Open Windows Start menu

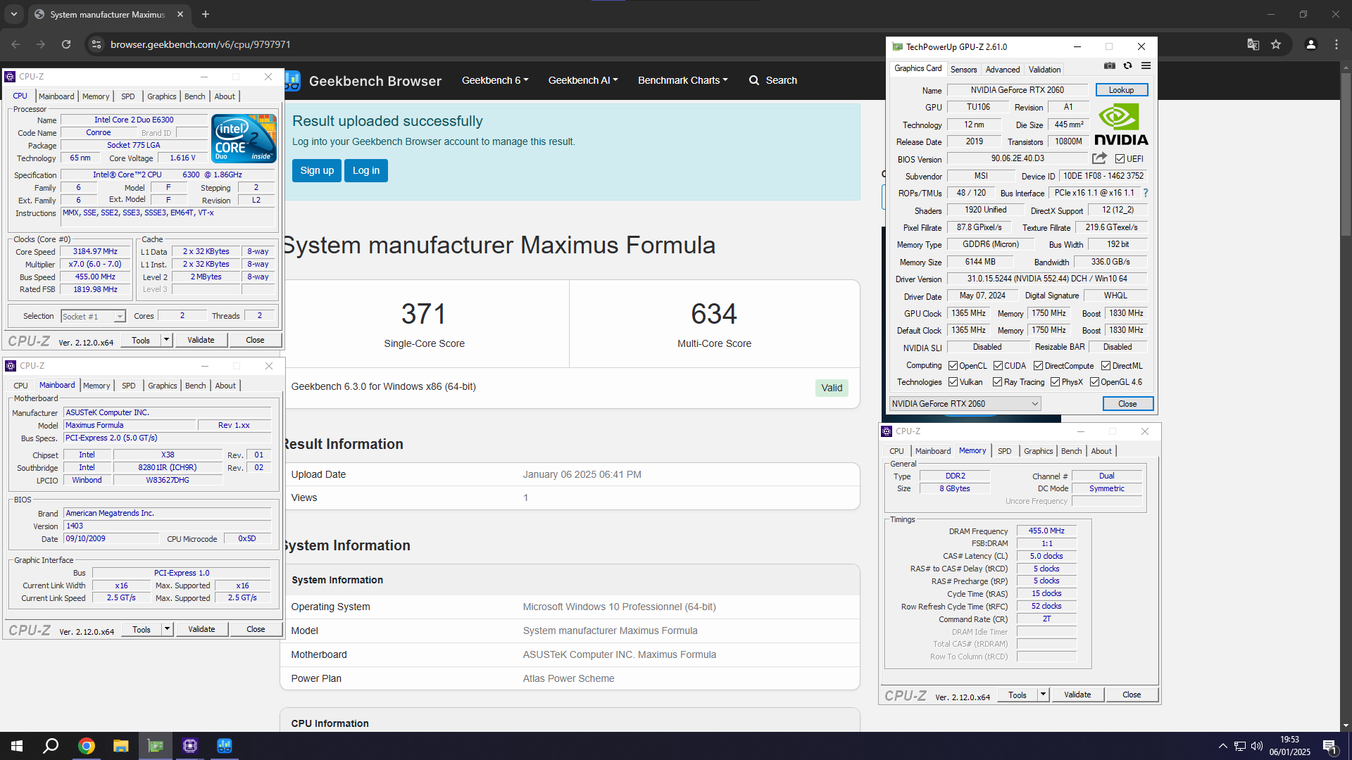coord(17,746)
